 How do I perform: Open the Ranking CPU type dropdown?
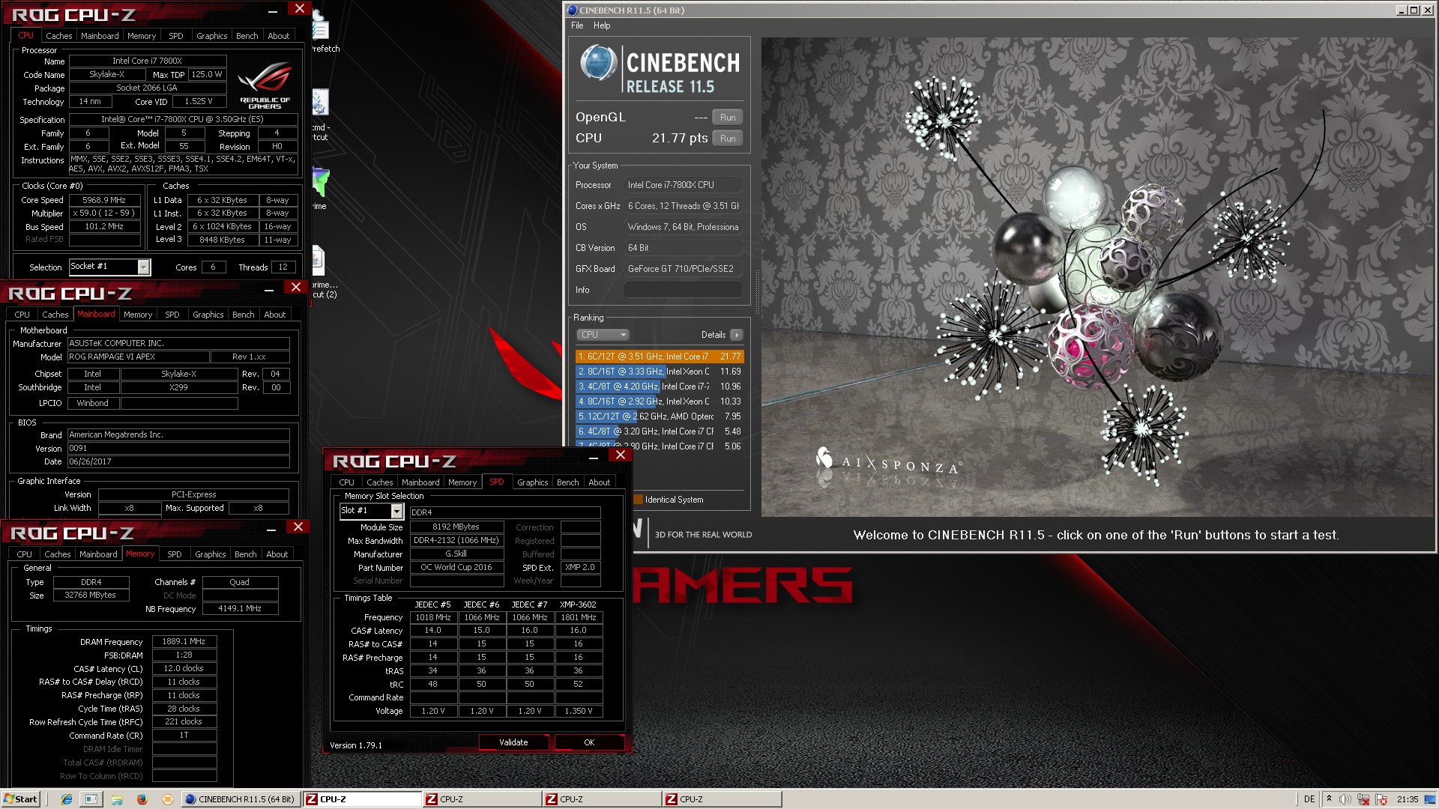tap(603, 335)
